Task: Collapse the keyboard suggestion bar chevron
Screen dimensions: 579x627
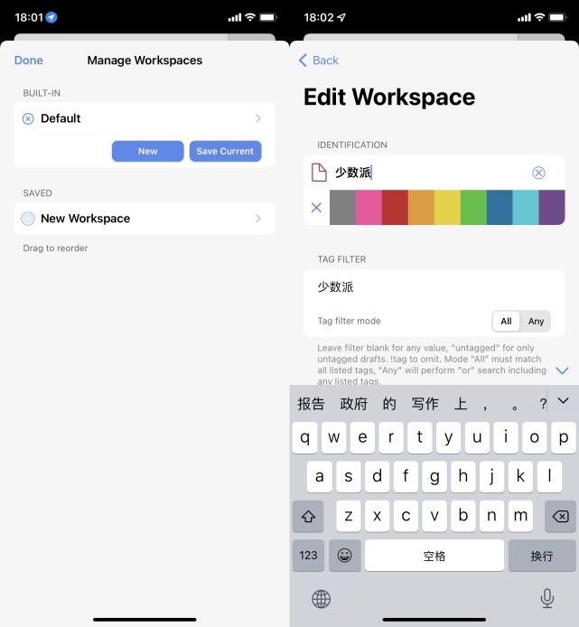Action: pyautogui.click(x=563, y=400)
